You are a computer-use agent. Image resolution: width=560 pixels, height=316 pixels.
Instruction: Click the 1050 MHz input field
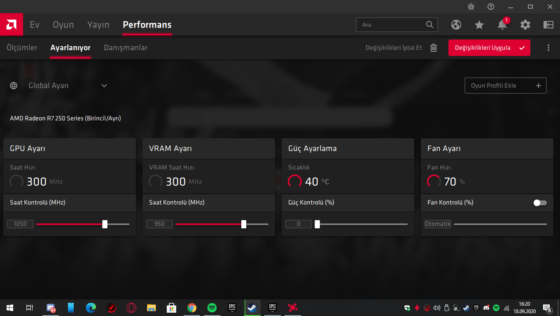click(20, 224)
